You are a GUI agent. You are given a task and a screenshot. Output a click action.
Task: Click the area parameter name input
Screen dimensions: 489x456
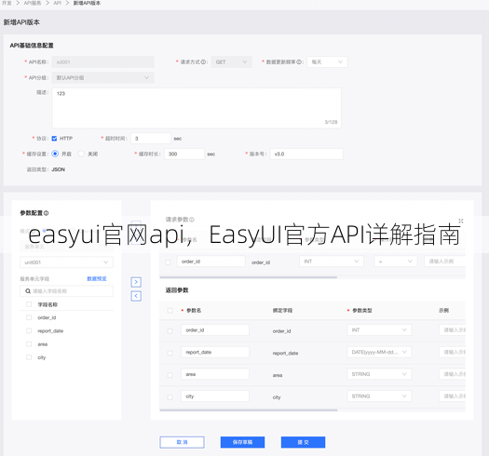(x=215, y=374)
